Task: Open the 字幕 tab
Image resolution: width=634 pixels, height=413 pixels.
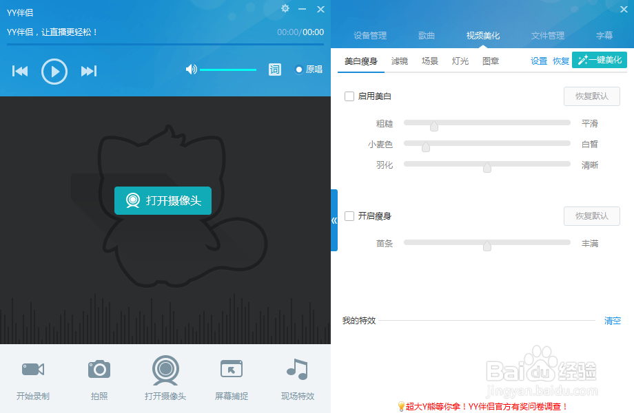Action: (x=604, y=36)
